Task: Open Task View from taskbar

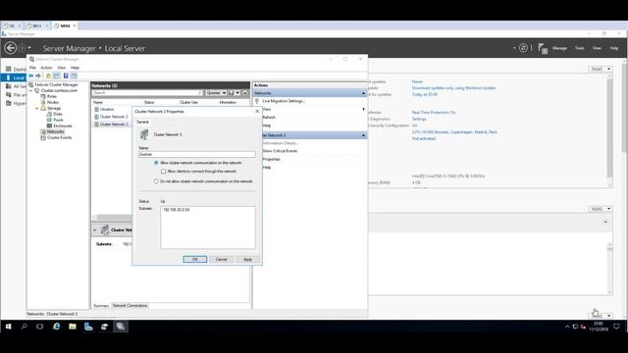Action: tap(39, 327)
